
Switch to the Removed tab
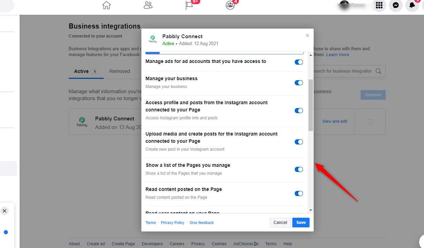tap(120, 71)
